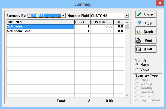Open Help with the question mark button
This screenshot has height=109, width=166.
click(146, 23)
